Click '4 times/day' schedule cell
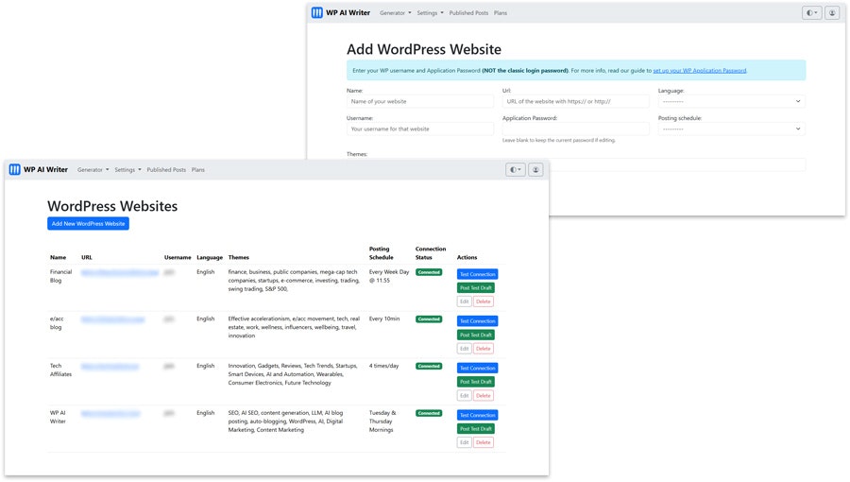The width and height of the screenshot is (850, 482). click(x=383, y=366)
